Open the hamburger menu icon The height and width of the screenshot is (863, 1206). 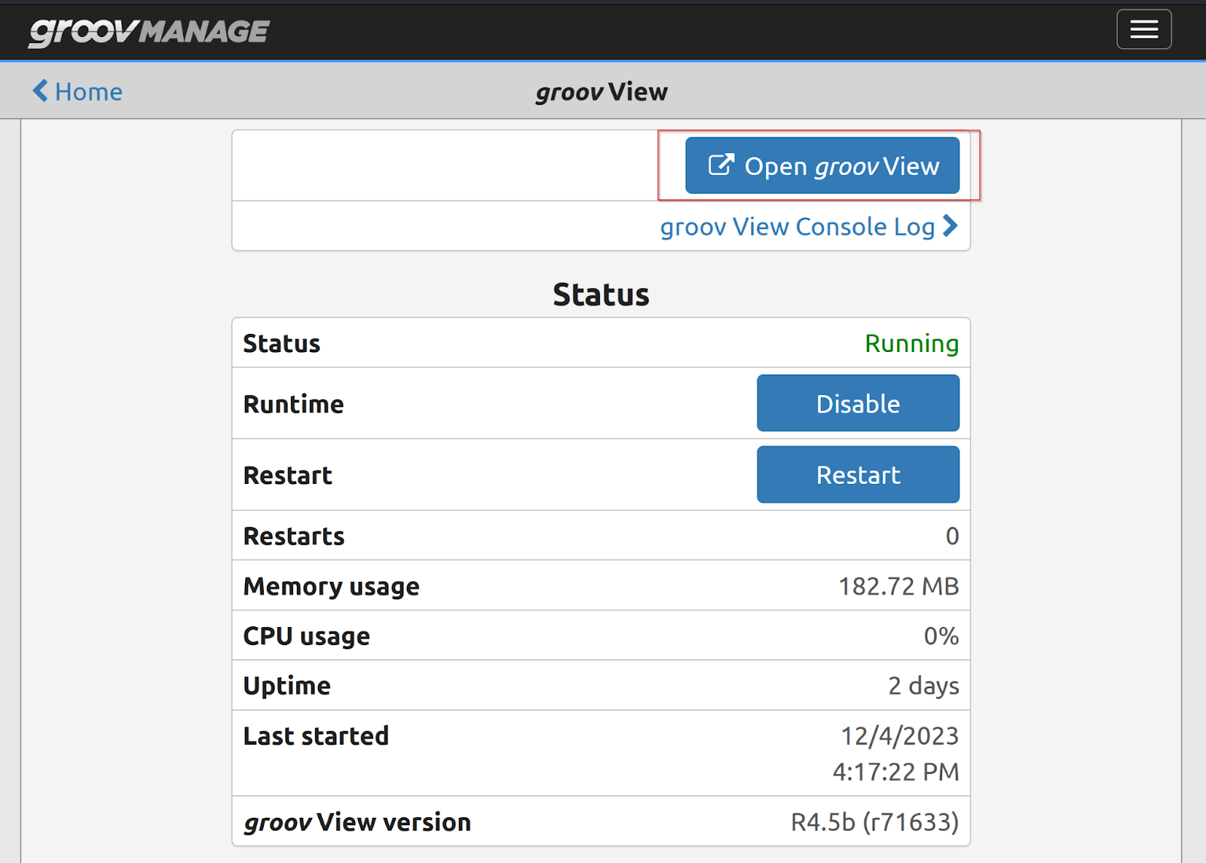click(x=1143, y=29)
